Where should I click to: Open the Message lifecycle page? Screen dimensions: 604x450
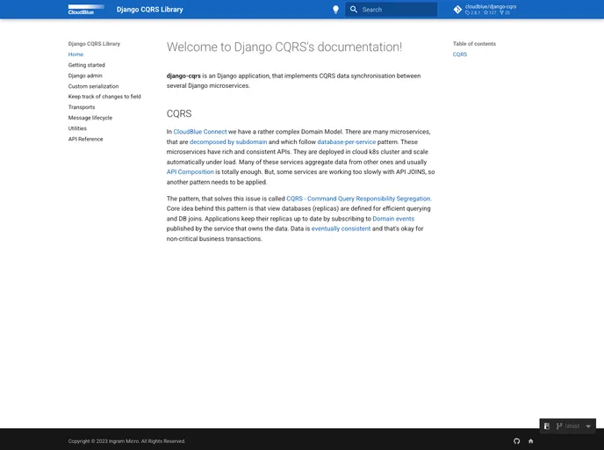pos(90,118)
